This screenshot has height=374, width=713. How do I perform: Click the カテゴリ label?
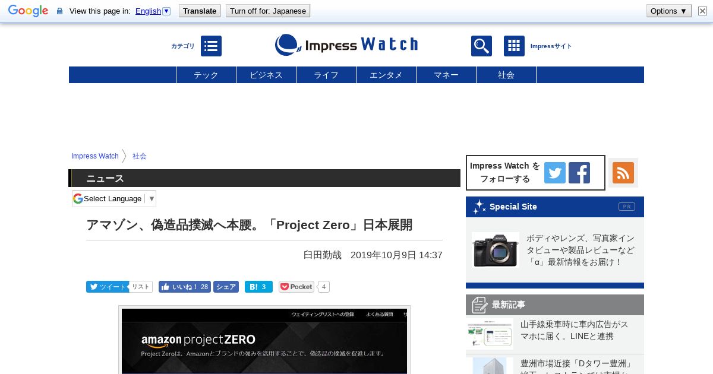tap(182, 46)
